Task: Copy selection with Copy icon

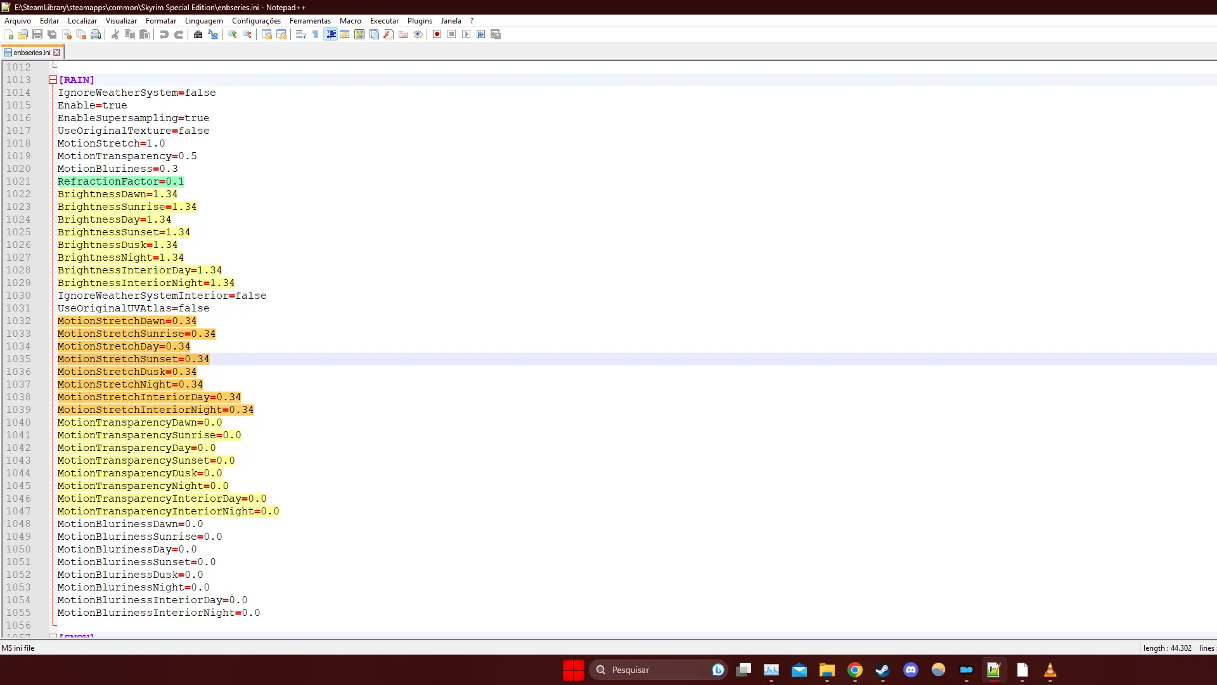Action: click(x=130, y=34)
